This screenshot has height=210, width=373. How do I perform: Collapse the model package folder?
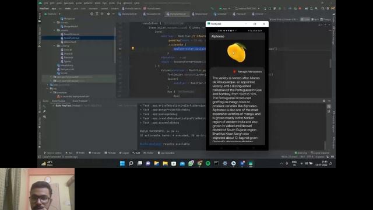[x=55, y=22]
